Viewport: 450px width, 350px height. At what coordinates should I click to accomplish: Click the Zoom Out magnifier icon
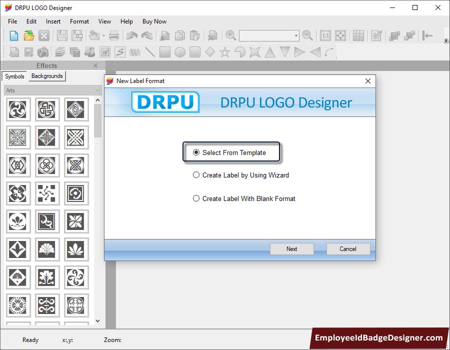click(307, 36)
